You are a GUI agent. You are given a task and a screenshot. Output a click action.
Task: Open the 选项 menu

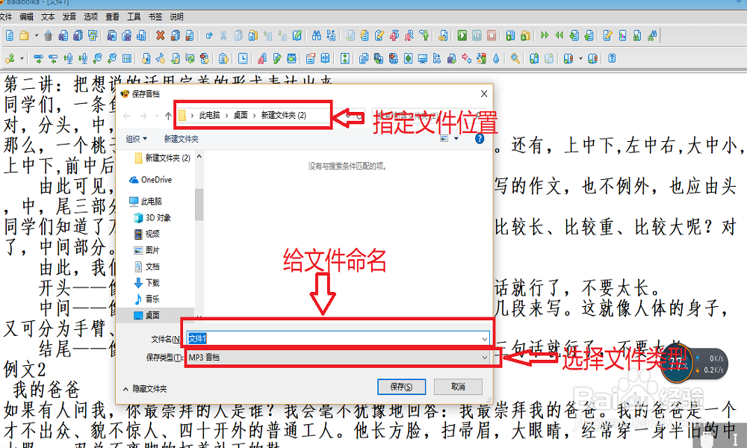[90, 16]
